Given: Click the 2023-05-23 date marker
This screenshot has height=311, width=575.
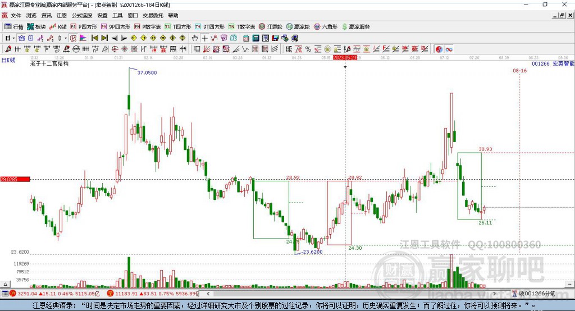Looking at the screenshot, I should [x=345, y=58].
